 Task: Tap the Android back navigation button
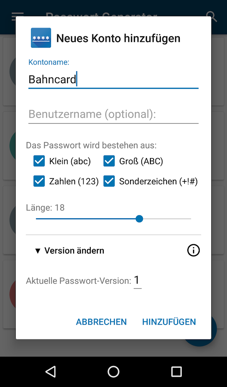51,371
